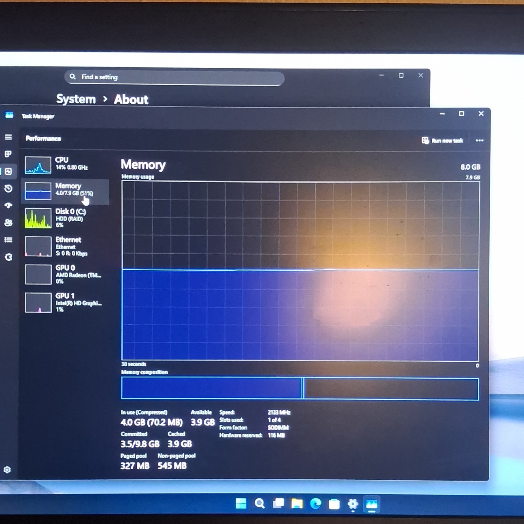Click the 3.5/9.8 GB Committed value
Viewport: 524px width, 524px height.
140,444
